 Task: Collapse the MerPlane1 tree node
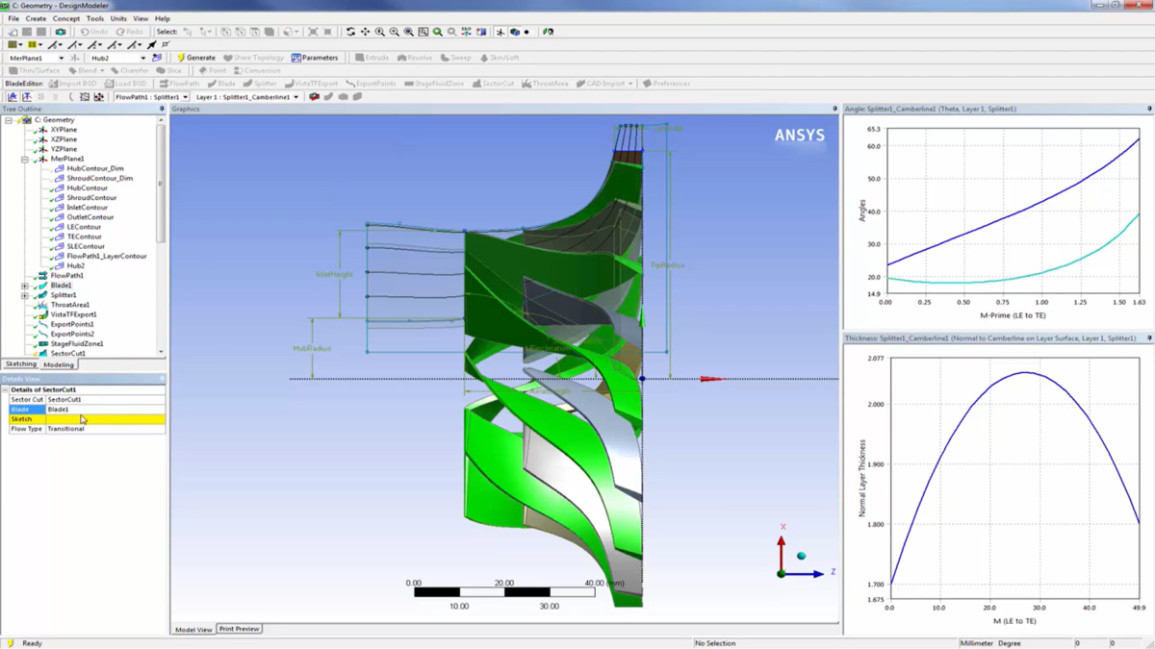coord(25,159)
